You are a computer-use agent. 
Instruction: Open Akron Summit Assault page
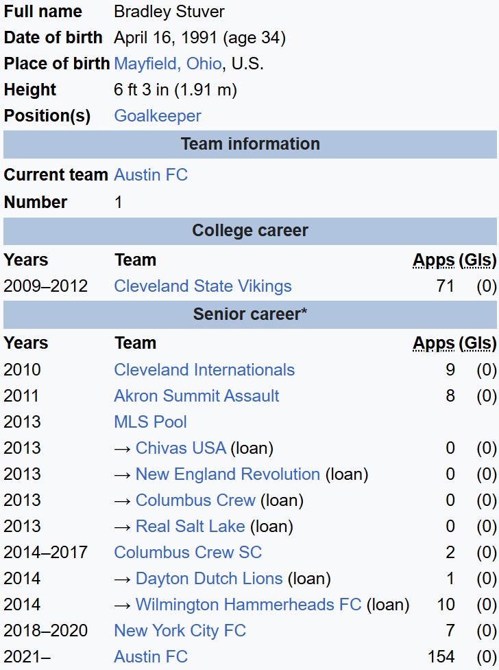point(197,396)
